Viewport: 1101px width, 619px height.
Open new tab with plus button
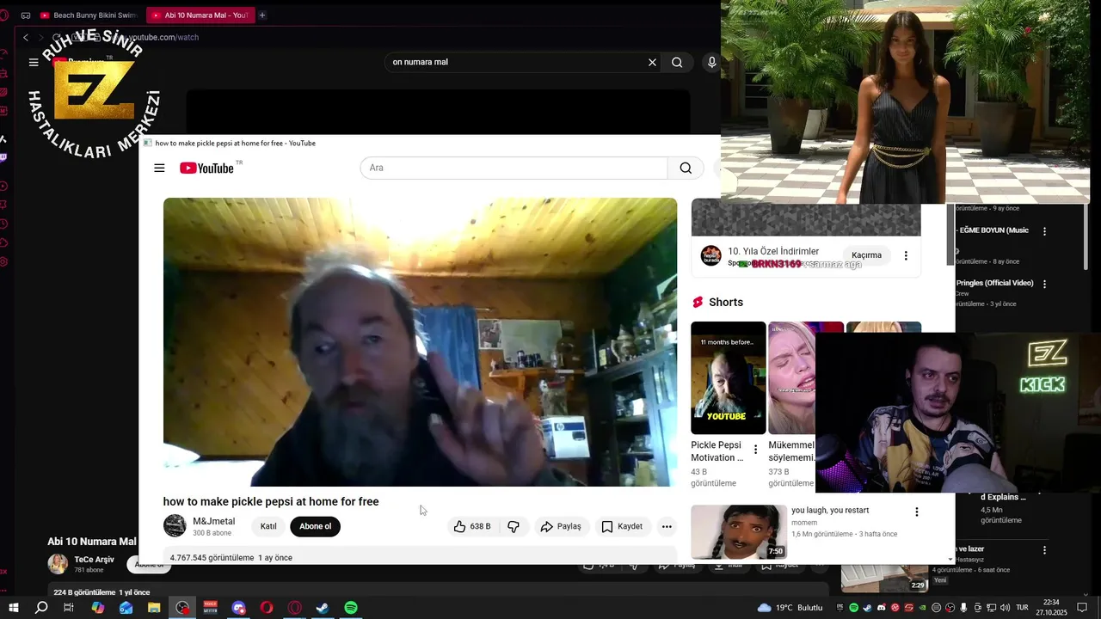pos(262,15)
